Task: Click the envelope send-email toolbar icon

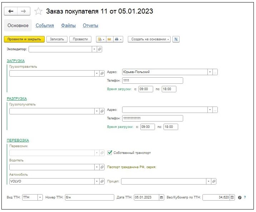Action: 109,39
